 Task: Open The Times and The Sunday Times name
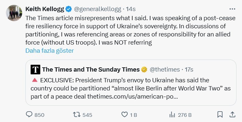[x=91, y=70]
